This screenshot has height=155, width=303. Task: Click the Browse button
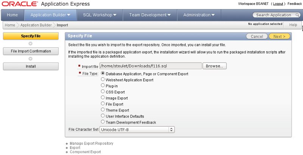(214, 66)
